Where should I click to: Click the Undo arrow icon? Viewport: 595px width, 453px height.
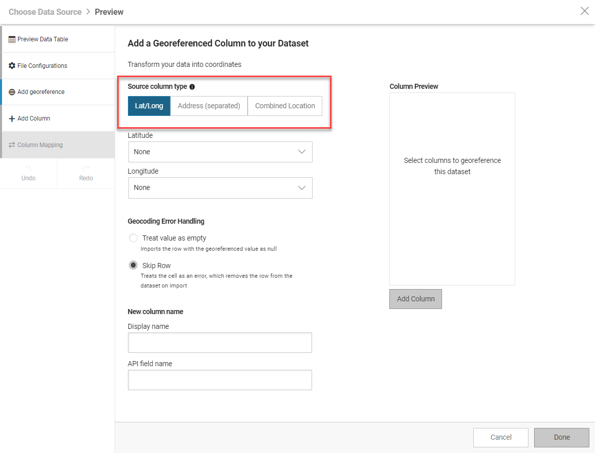(29, 169)
